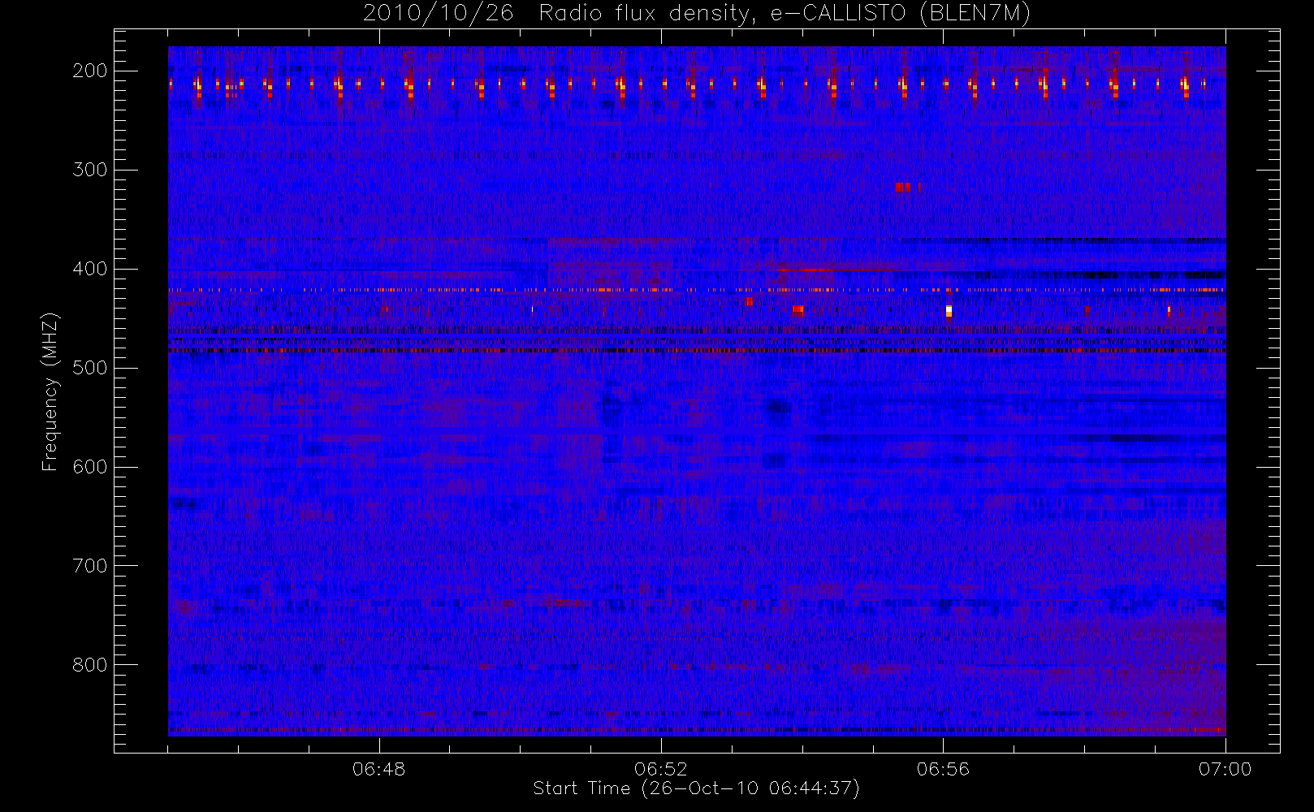Click the Frequency (MHz) axis label
Image resolution: width=1314 pixels, height=812 pixels.
(x=50, y=391)
